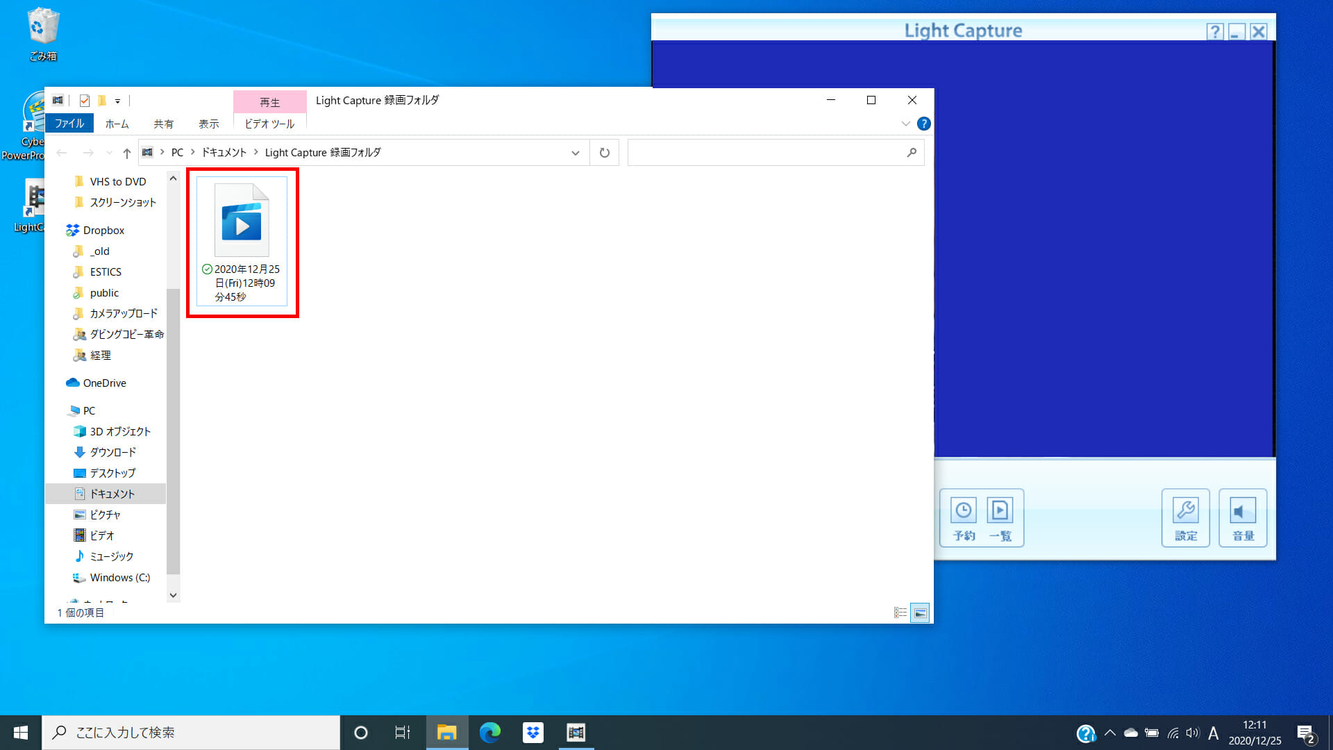The height and width of the screenshot is (750, 1333).
Task: Select OneDrive in the navigation pane
Action: (97, 383)
